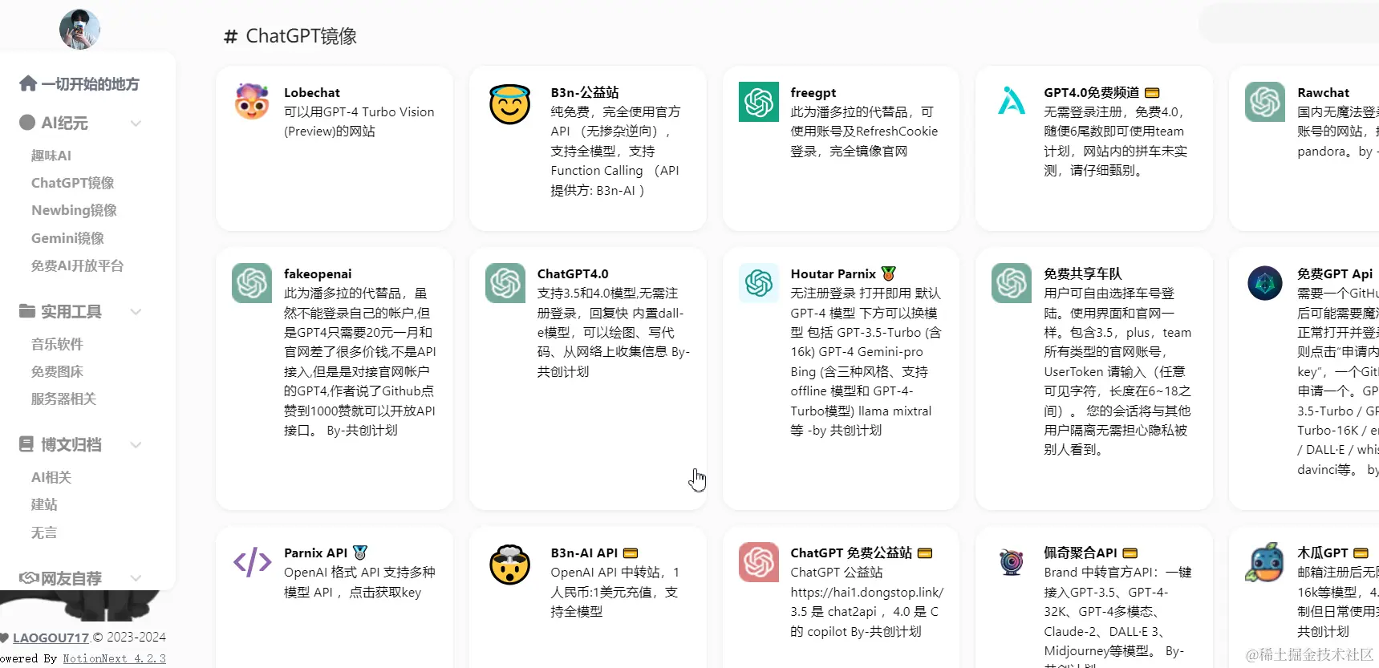Select Newbing镜像 in the sidebar
Image resolution: width=1379 pixels, height=668 pixels.
[x=74, y=210]
